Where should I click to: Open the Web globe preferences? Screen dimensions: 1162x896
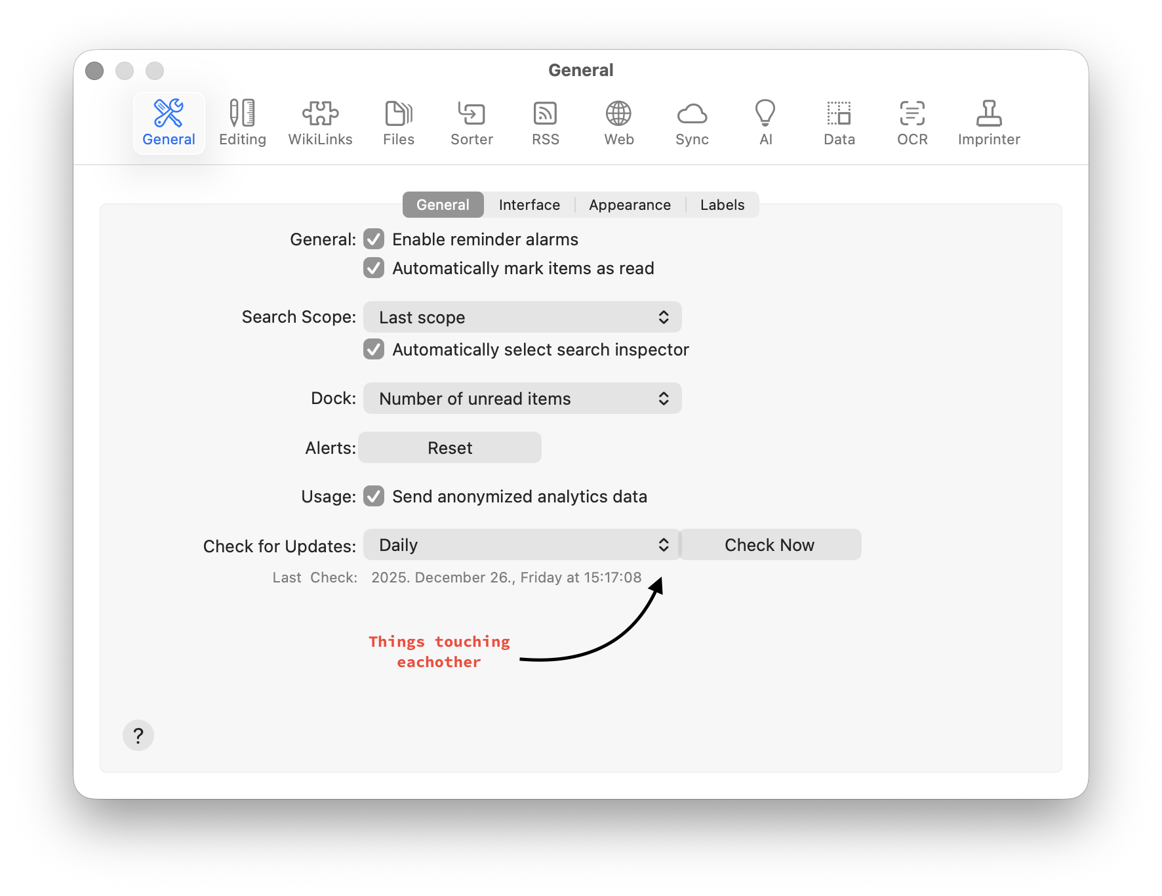618,123
